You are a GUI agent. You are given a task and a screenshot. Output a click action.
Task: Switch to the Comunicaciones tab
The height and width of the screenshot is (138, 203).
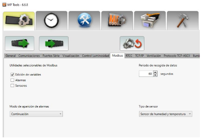[29, 56]
